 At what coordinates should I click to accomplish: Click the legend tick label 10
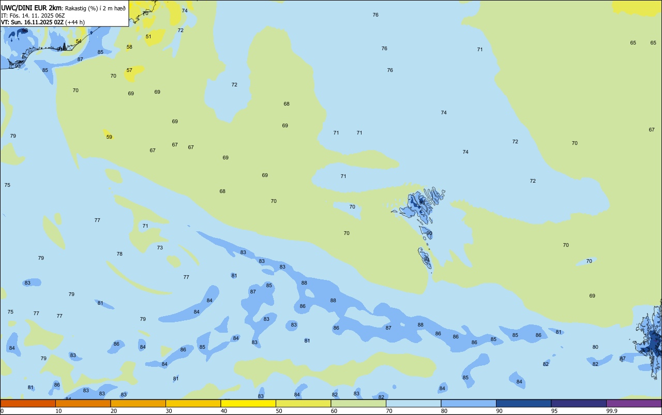(58, 411)
